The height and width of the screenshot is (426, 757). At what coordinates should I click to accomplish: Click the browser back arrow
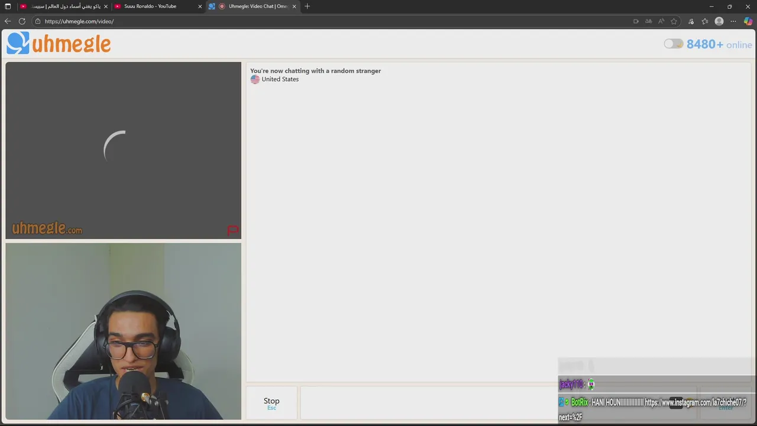(x=8, y=21)
